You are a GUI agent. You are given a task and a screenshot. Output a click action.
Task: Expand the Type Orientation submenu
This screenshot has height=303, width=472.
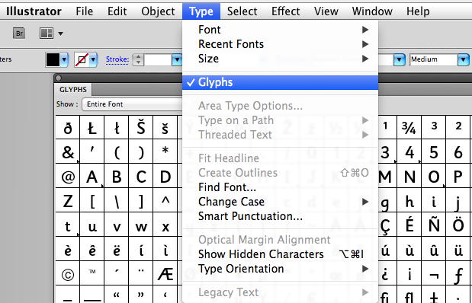(x=281, y=269)
